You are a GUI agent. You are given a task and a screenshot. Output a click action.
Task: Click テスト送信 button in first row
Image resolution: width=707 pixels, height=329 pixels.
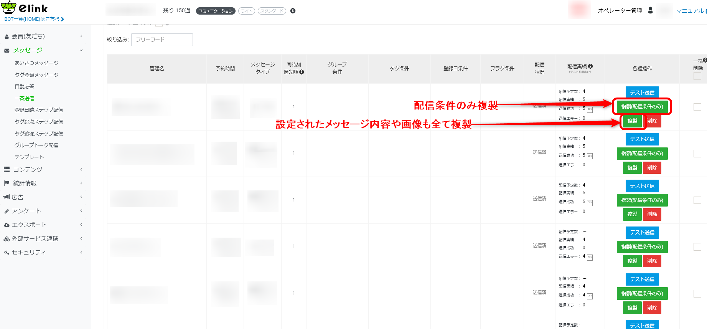click(642, 93)
